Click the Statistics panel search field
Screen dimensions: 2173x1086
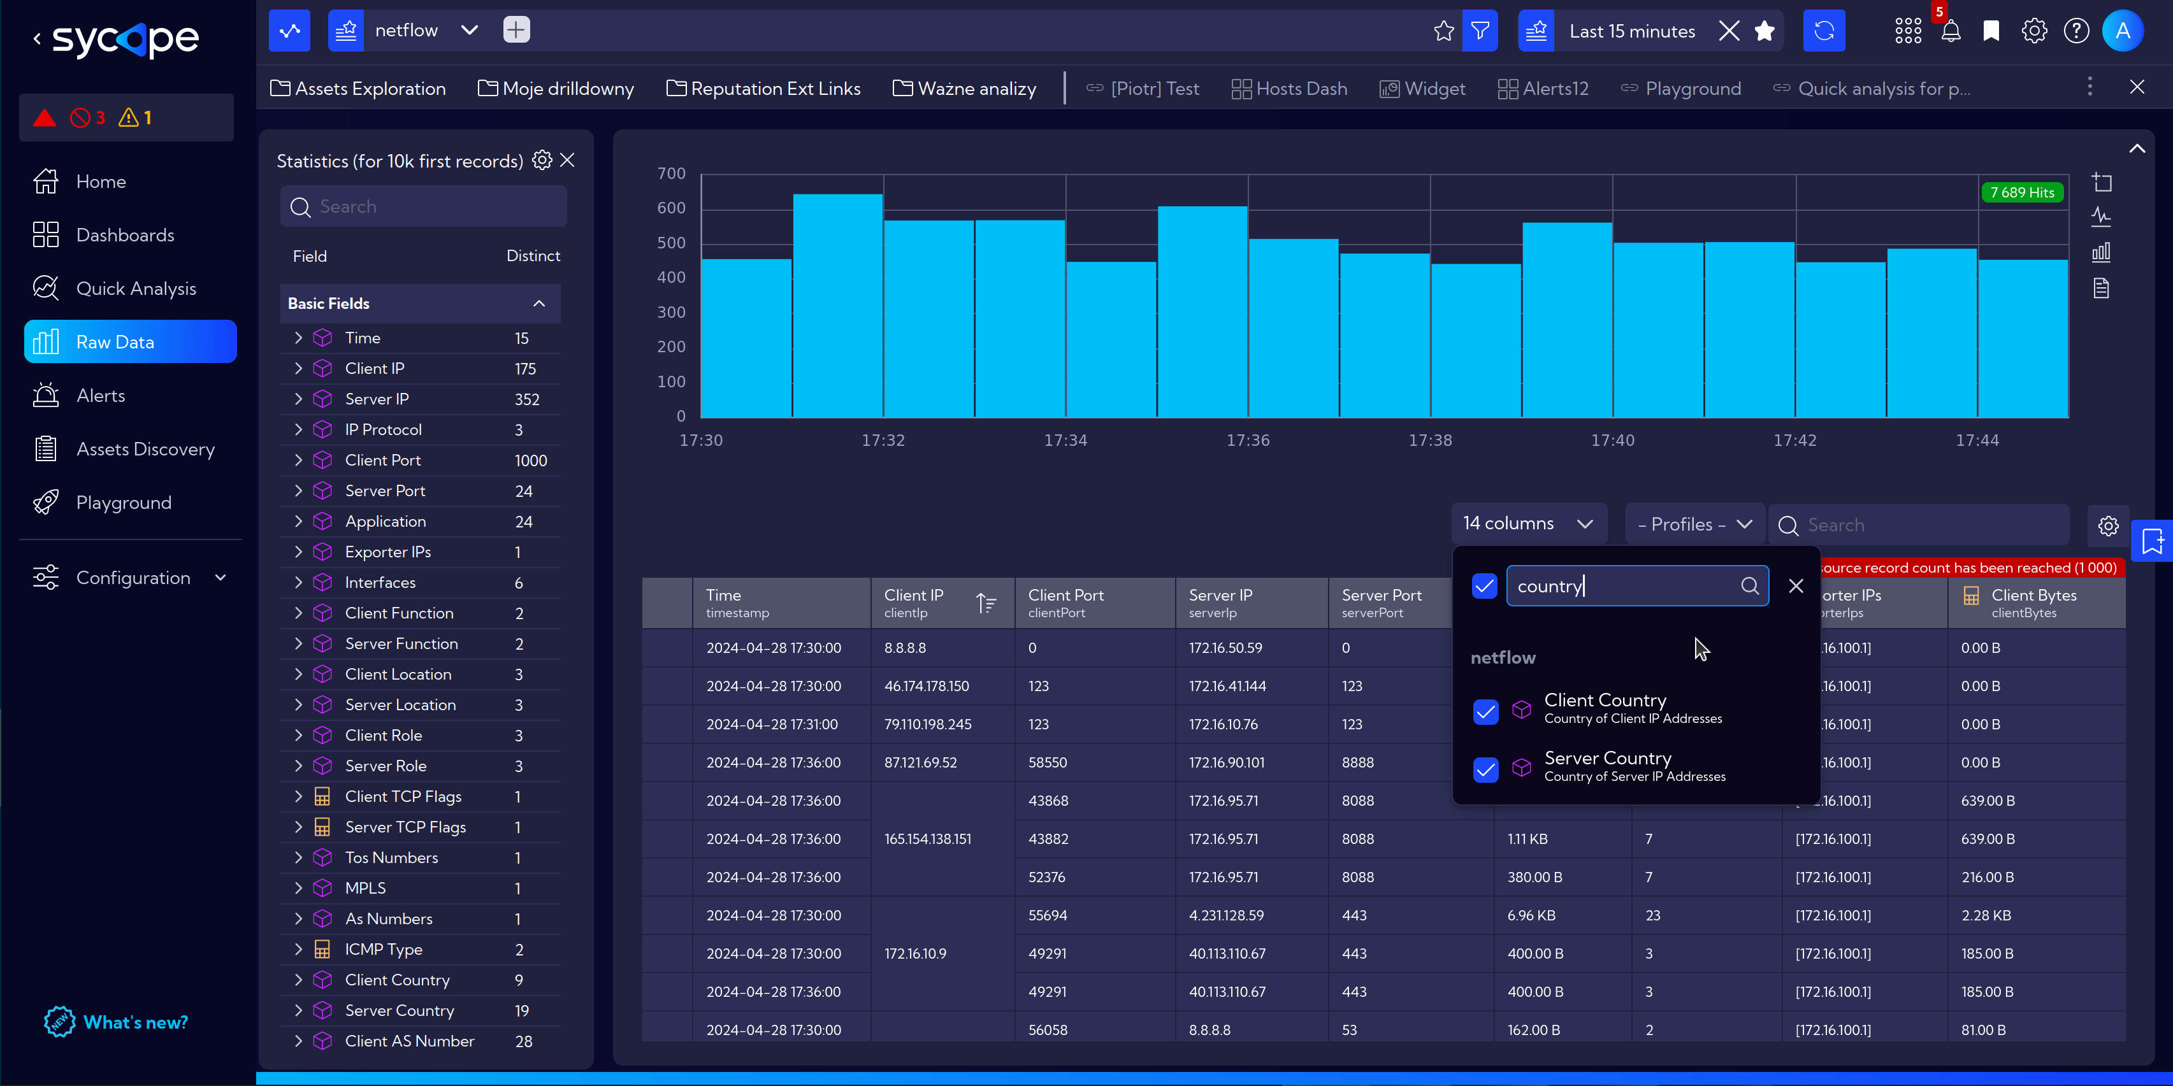point(424,206)
